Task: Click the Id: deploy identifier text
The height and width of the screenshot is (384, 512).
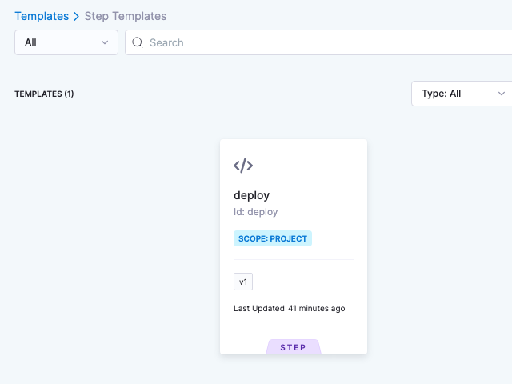Action: [256, 212]
